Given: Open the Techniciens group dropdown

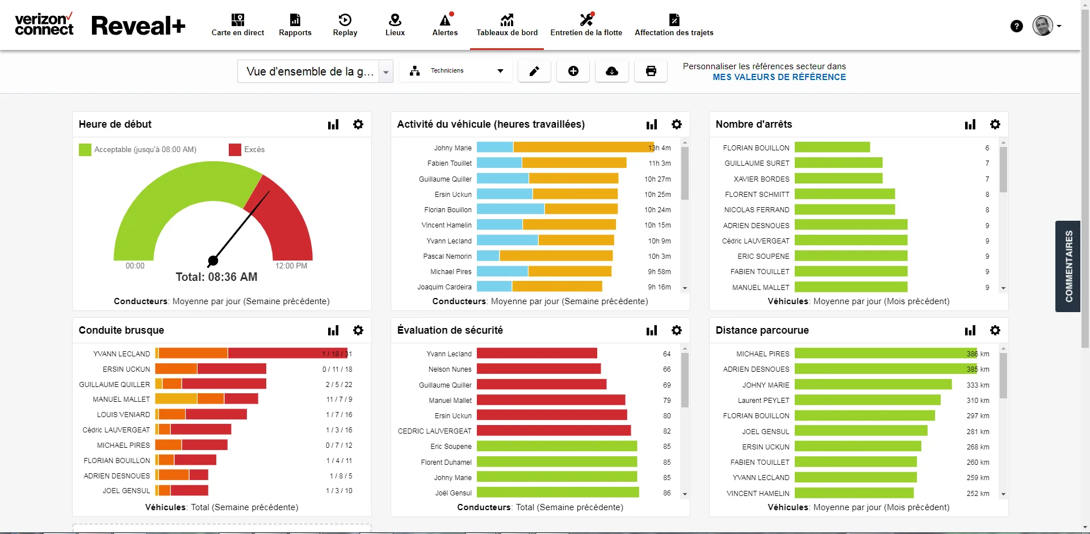Looking at the screenshot, I should (x=456, y=71).
